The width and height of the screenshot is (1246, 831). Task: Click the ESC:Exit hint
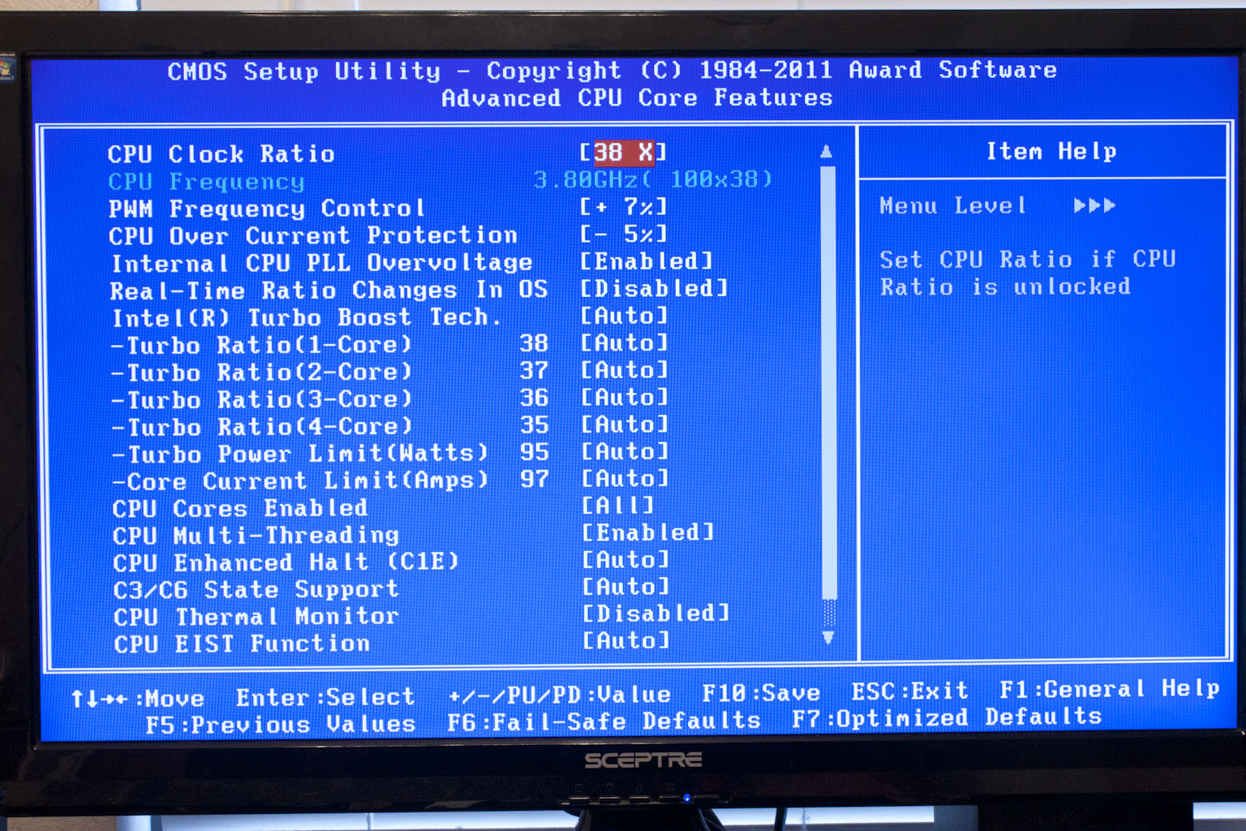(909, 691)
